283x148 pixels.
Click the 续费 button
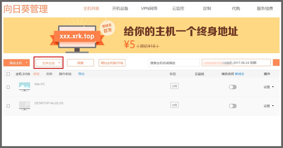[x=80, y=63]
